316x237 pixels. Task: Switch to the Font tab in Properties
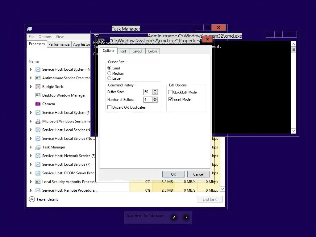pos(123,51)
